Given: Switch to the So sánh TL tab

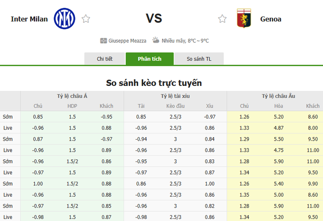Looking at the screenshot, I should 198,59.
